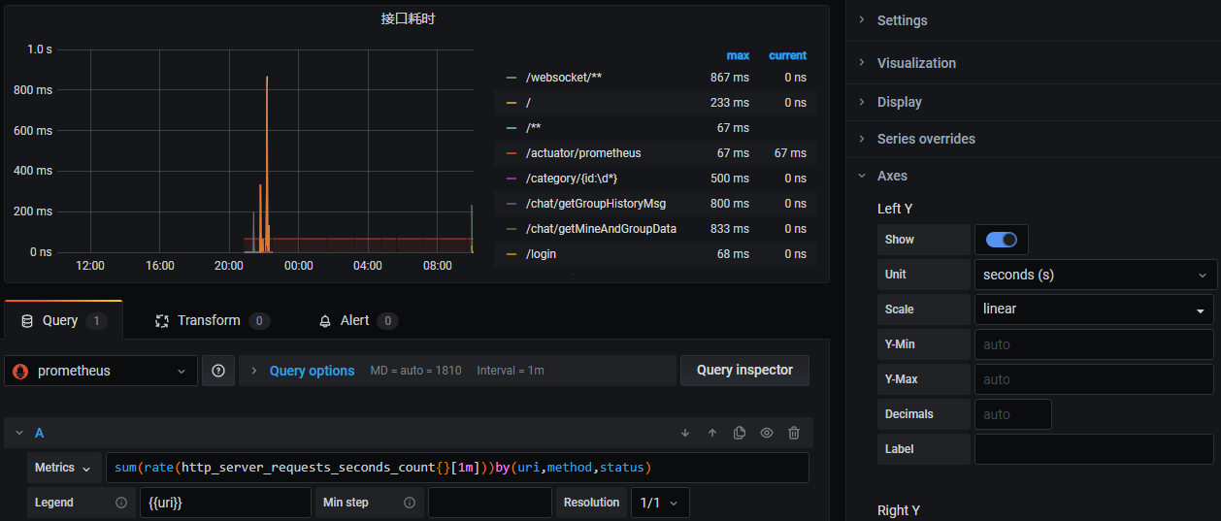Image resolution: width=1221 pixels, height=521 pixels.
Task: Switch to the Transform tab
Action: click(208, 320)
